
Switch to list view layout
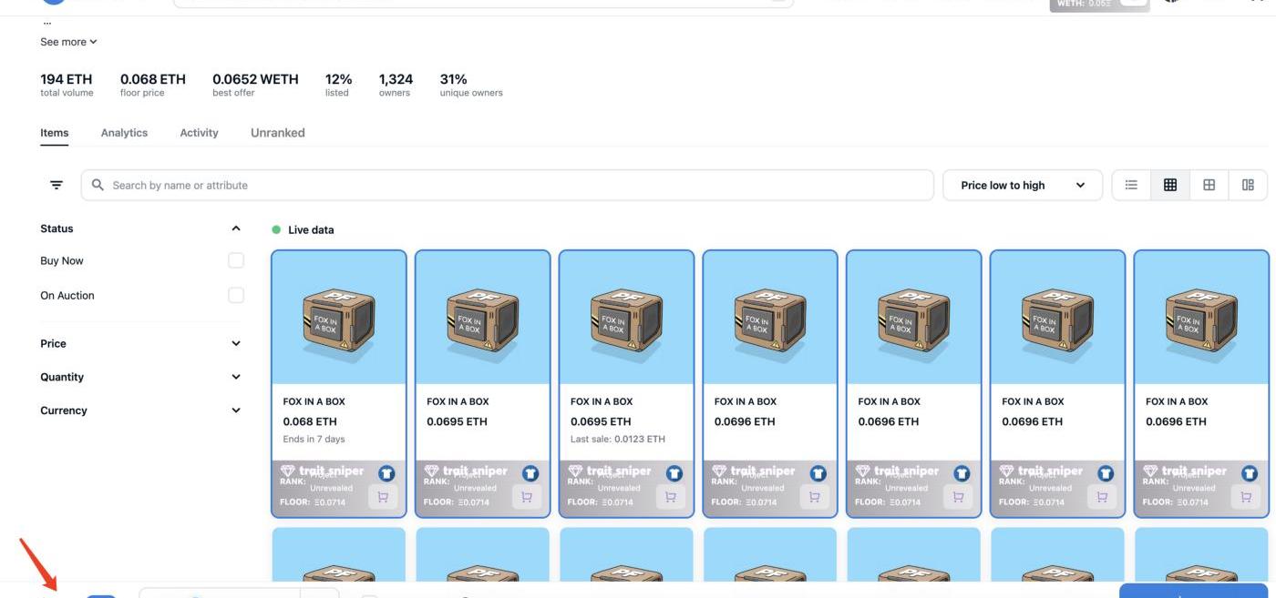tap(1131, 185)
